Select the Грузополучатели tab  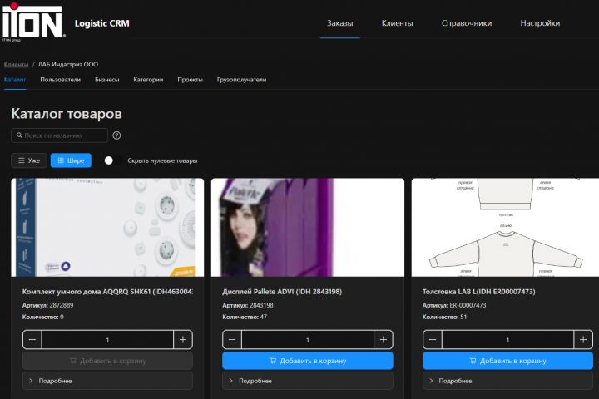241,80
